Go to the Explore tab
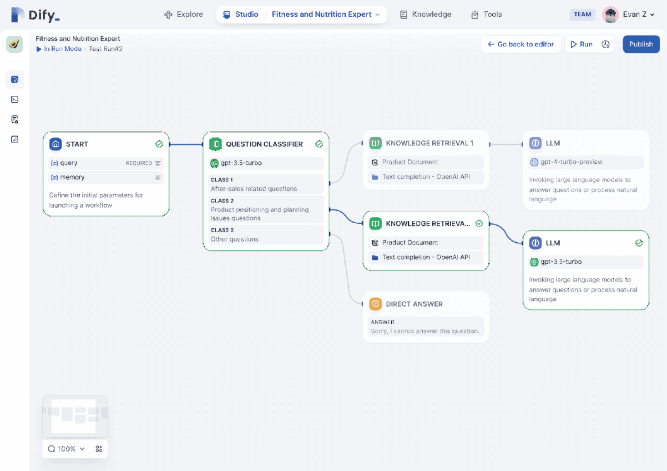667x471 pixels. [x=183, y=15]
